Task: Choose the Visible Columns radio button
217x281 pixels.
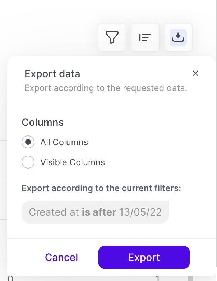Action: 28,162
